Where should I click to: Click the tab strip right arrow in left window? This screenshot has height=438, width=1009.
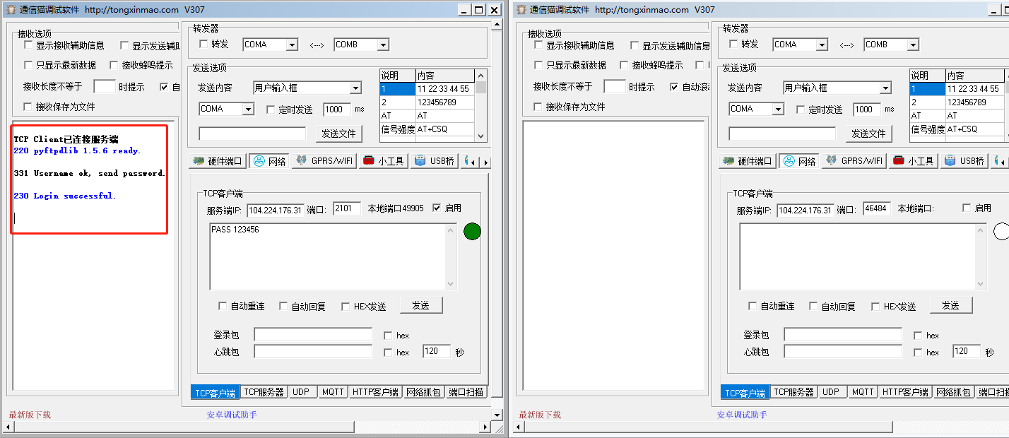click(485, 162)
